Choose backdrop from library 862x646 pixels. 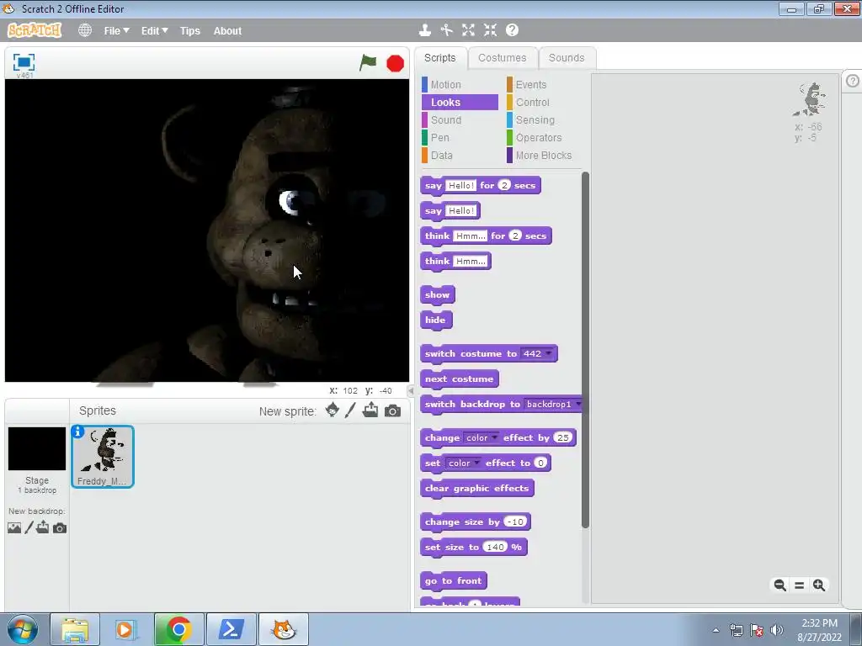(x=14, y=528)
